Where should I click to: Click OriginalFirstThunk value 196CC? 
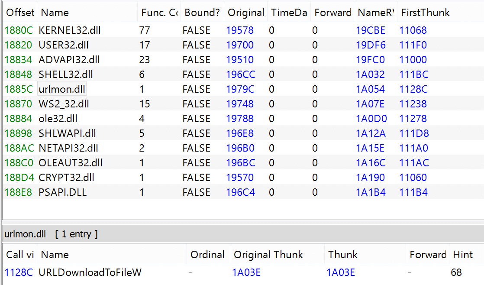pyautogui.click(x=240, y=74)
